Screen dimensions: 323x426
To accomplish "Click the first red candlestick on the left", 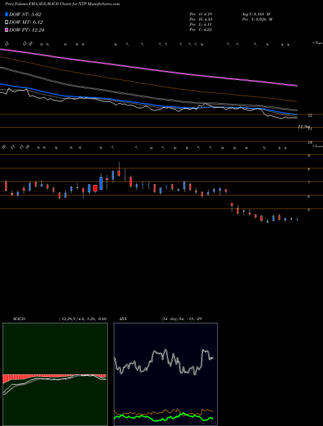I will click(6, 187).
